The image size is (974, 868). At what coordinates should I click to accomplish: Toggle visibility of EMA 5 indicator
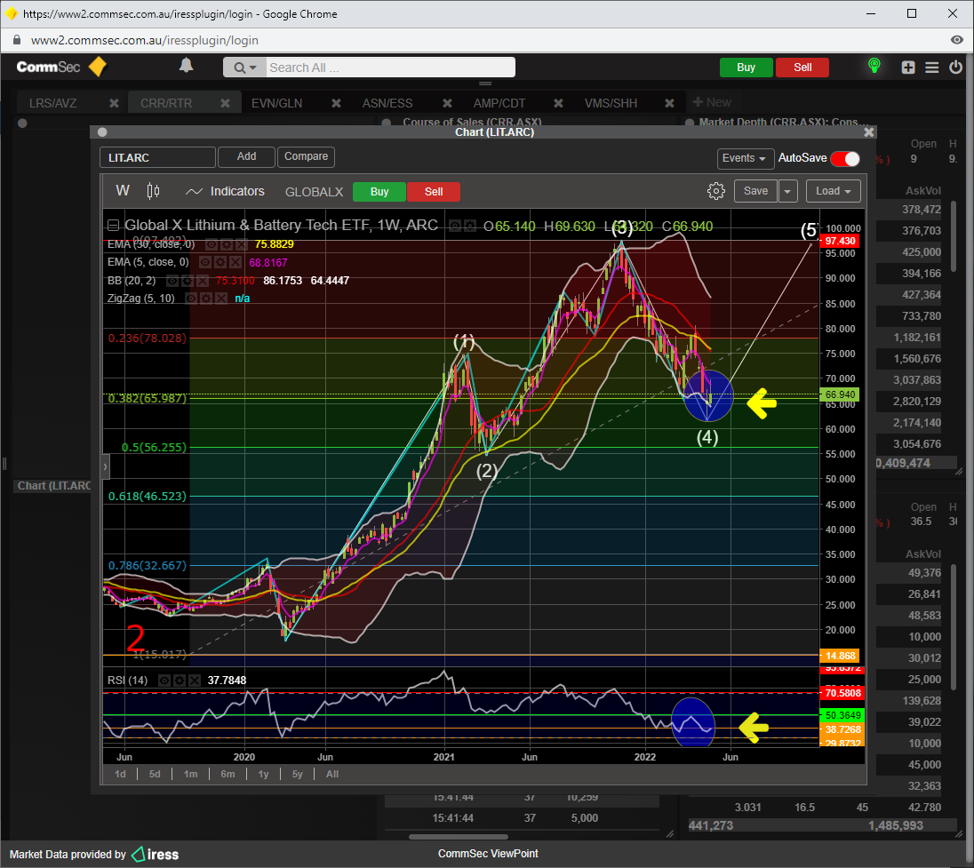coord(205,263)
